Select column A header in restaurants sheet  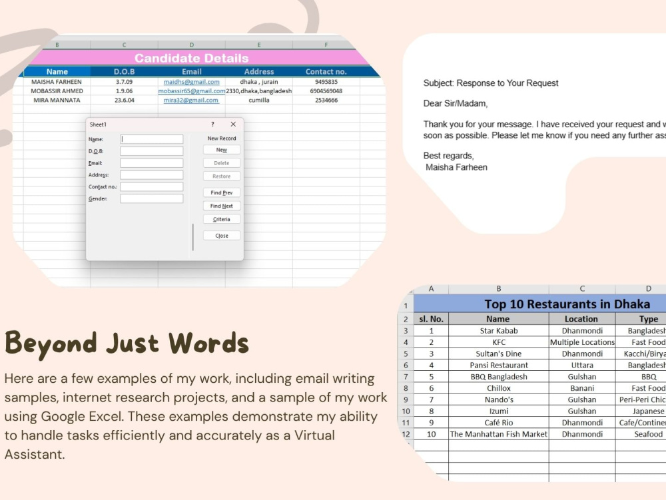click(431, 289)
